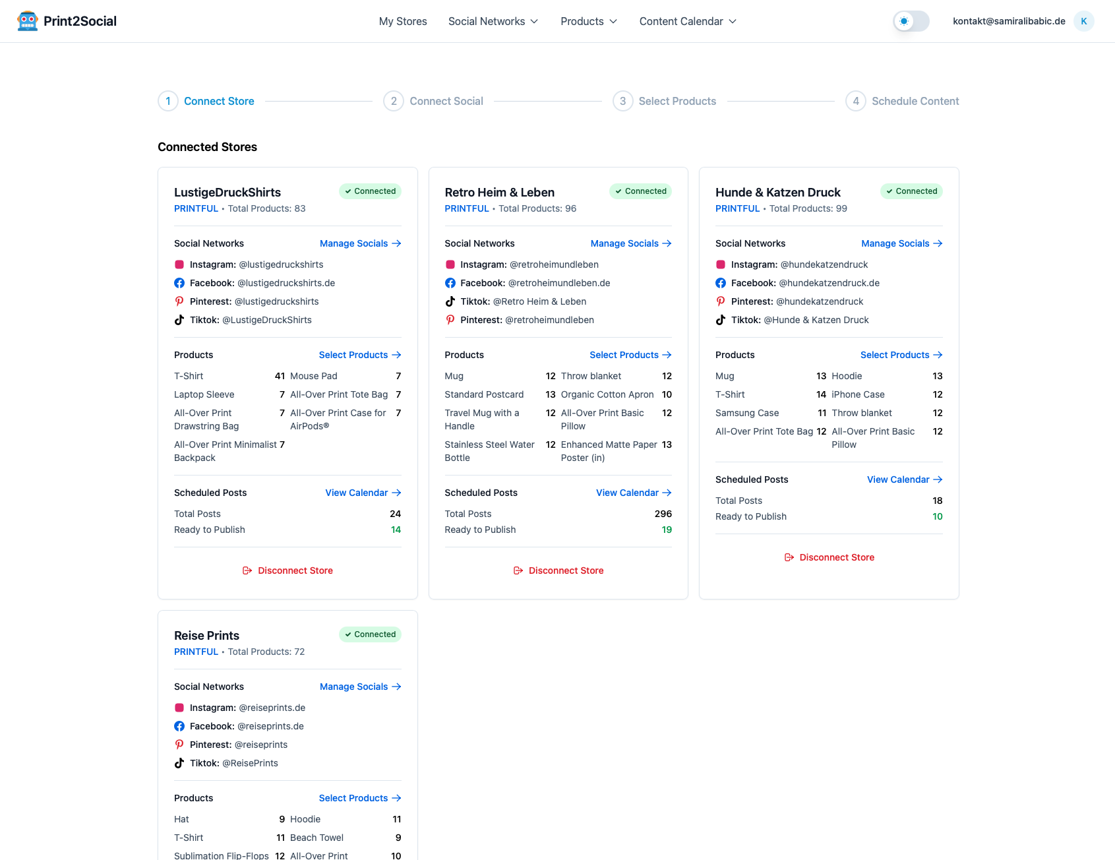1115x860 pixels.
Task: Click the Select Products arrow for Reise Prints
Action: click(x=396, y=798)
